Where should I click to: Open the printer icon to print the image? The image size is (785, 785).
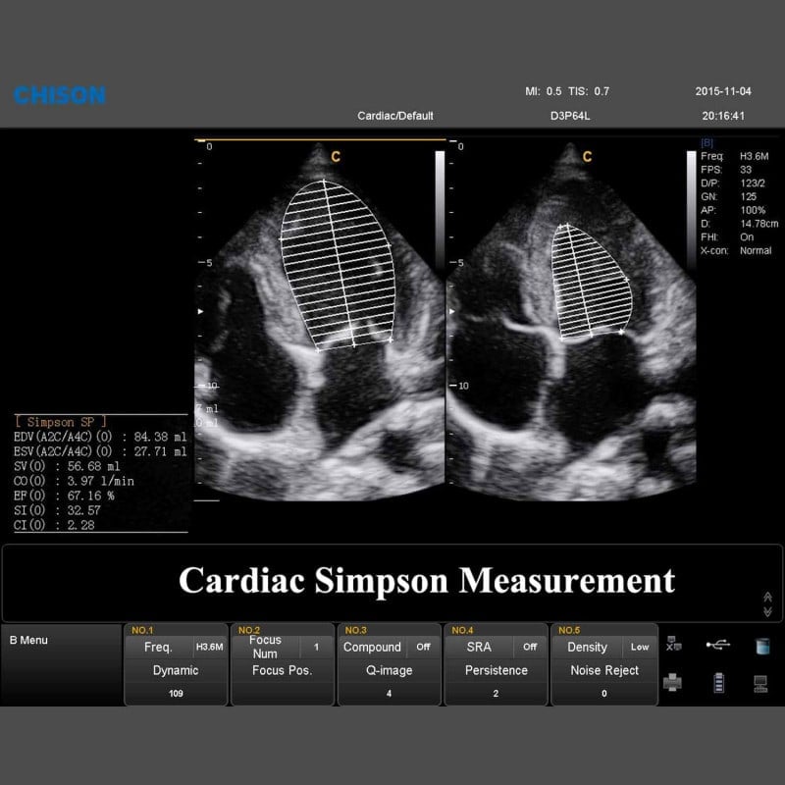pyautogui.click(x=673, y=681)
